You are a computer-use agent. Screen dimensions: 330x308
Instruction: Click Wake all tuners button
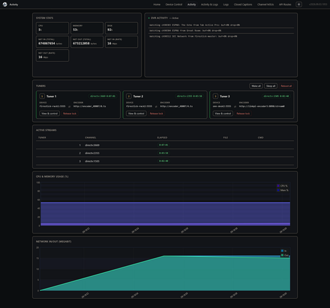tap(256, 86)
